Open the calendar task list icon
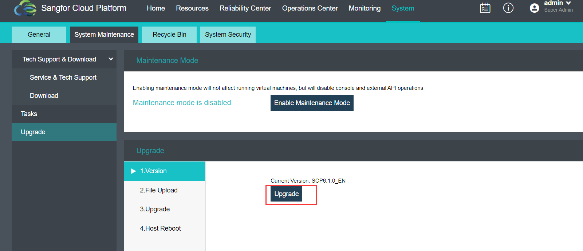Image resolution: width=583 pixels, height=251 pixels. pyautogui.click(x=485, y=8)
